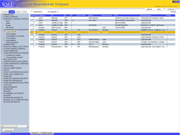The image size is (180, 135).
Task: Click the 'Strânge toate' button
Action: tap(8, 130)
